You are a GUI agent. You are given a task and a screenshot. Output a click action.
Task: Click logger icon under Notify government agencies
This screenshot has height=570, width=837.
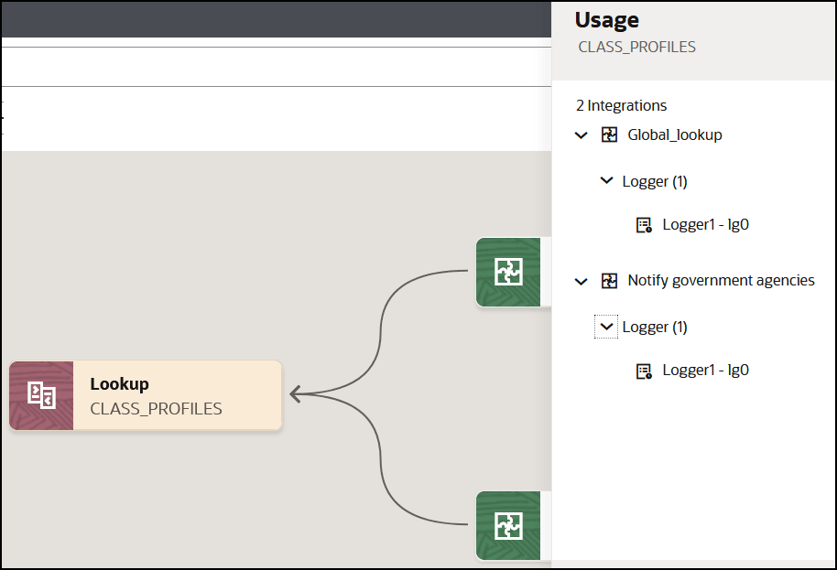(644, 371)
